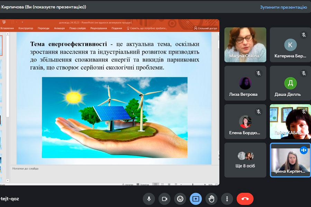Click slide panel scrollbar down arrow

coord(8,180)
